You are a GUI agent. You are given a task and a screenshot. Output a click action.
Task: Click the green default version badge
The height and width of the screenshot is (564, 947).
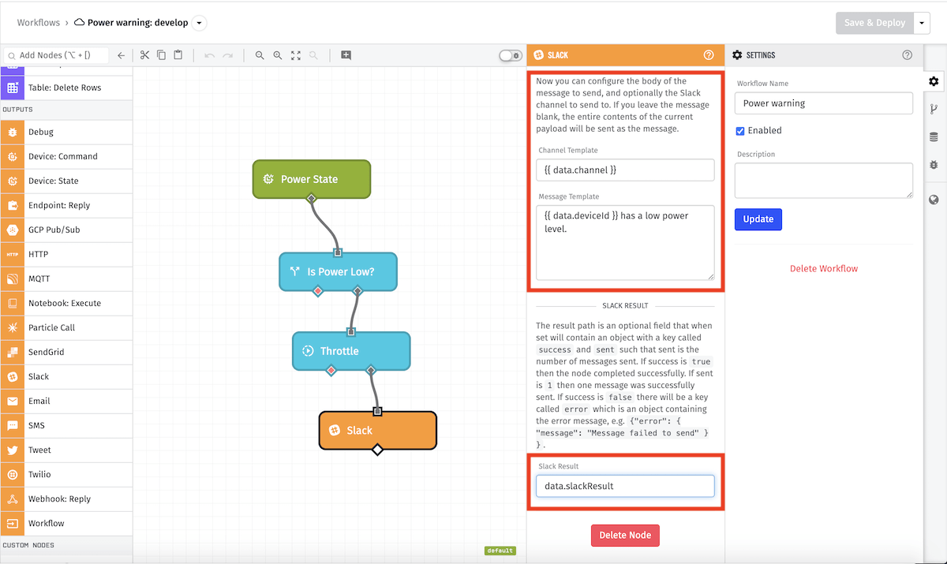pos(500,551)
